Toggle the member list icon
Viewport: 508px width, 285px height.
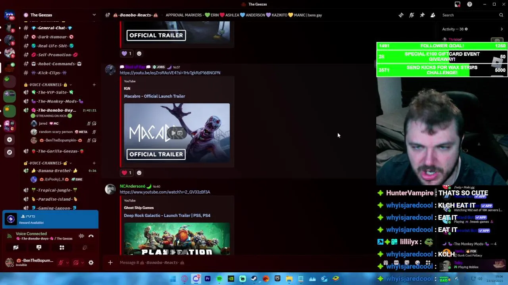(433, 15)
